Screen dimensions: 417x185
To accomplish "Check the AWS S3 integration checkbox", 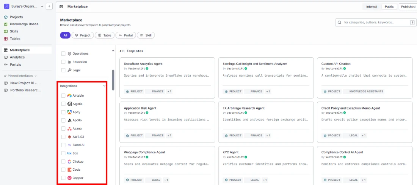I will click(x=63, y=137).
